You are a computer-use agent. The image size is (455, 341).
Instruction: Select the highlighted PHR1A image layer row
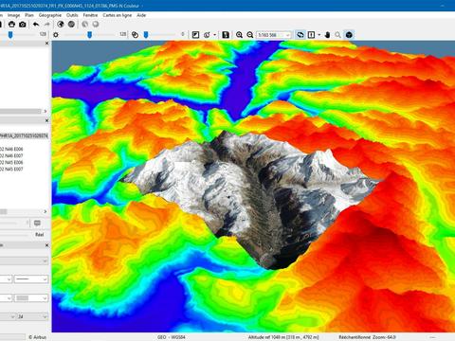pos(24,135)
